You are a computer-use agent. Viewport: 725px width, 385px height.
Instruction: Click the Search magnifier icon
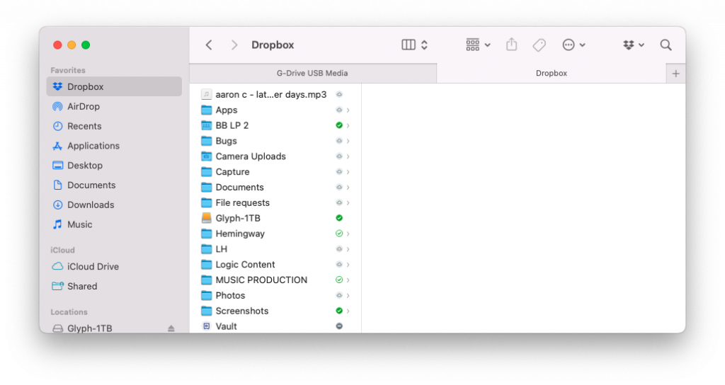[666, 45]
